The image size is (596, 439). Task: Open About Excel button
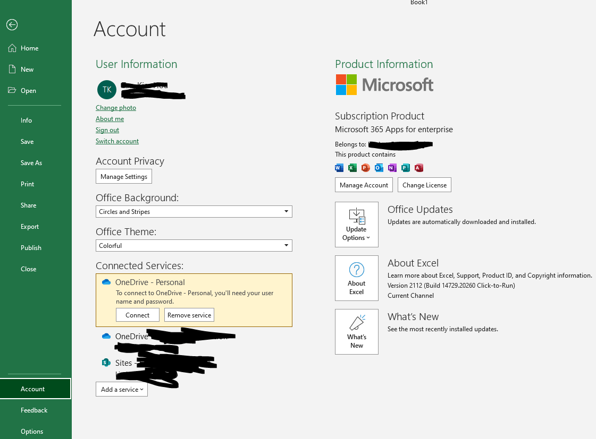(x=357, y=278)
